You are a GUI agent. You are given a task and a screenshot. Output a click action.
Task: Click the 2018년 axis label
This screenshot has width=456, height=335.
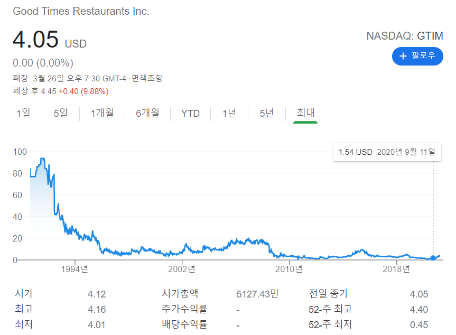396,269
